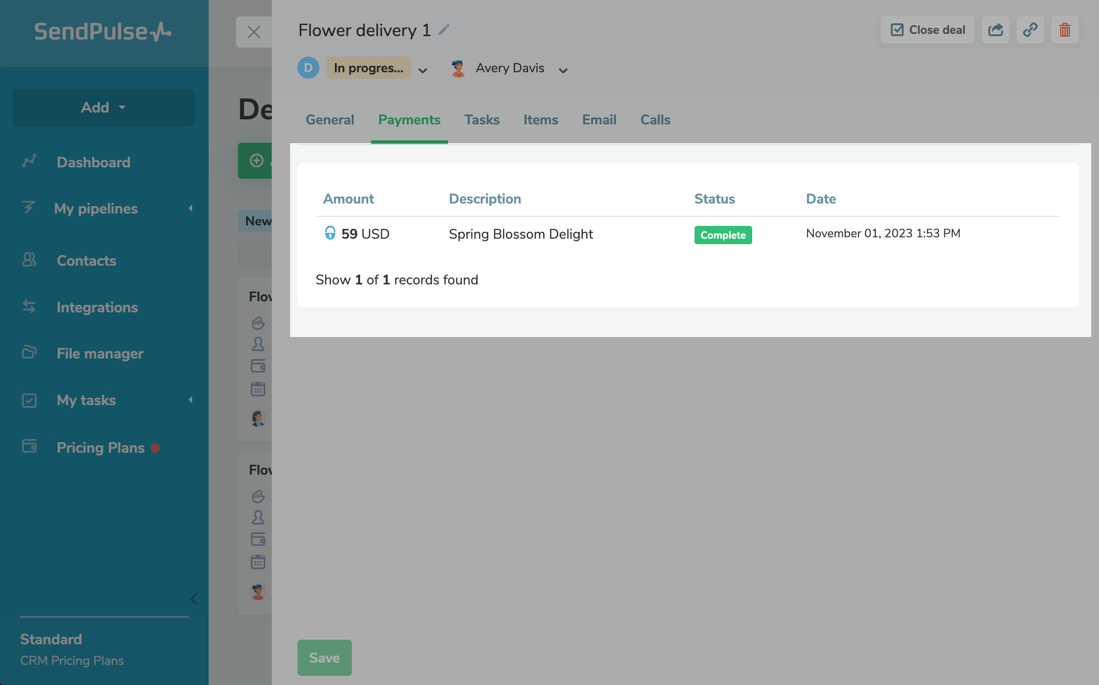Expand the In progress status dropdown

pos(423,70)
